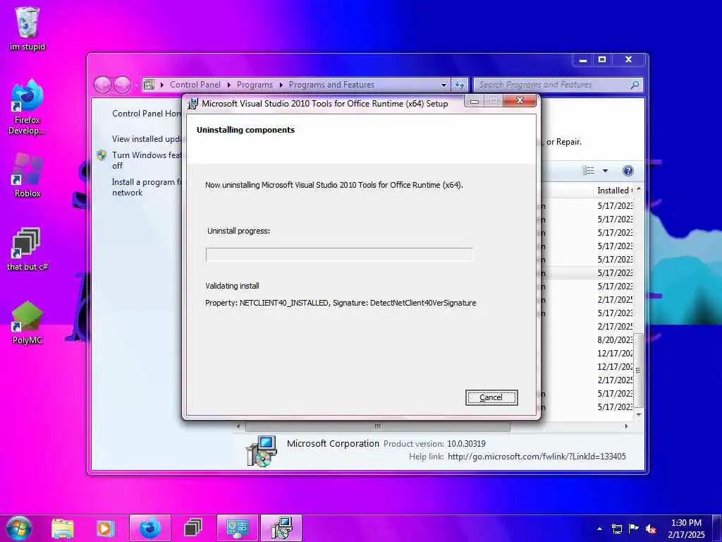Click the uninstall progress bar
The height and width of the screenshot is (542, 722).
(339, 254)
